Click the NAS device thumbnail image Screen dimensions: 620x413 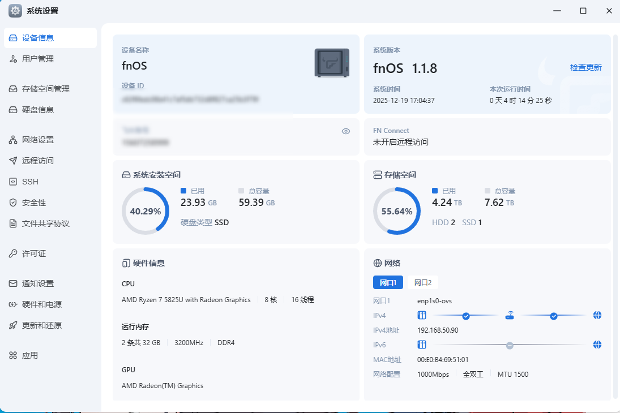(332, 63)
